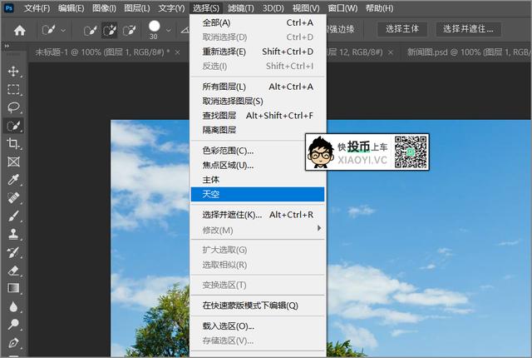Click the Home icon in options bar
532x358 pixels.
coord(19,31)
